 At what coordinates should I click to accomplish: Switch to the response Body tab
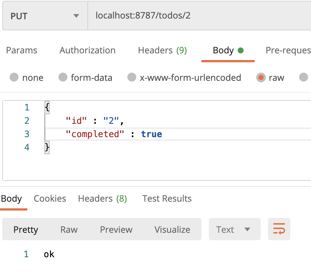tap(11, 199)
